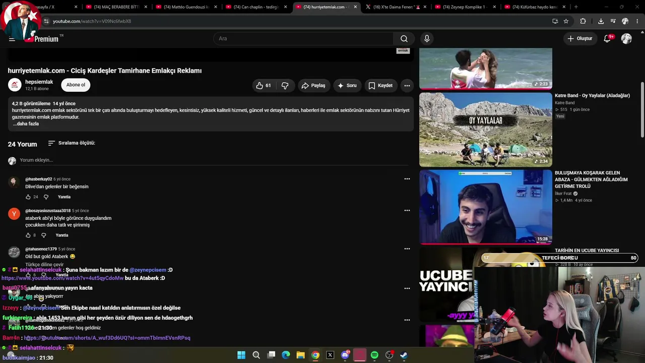Reply to bosayasiozustaaa3018 with Yanıtla
Screen dimensions: 645x363
click(62, 235)
